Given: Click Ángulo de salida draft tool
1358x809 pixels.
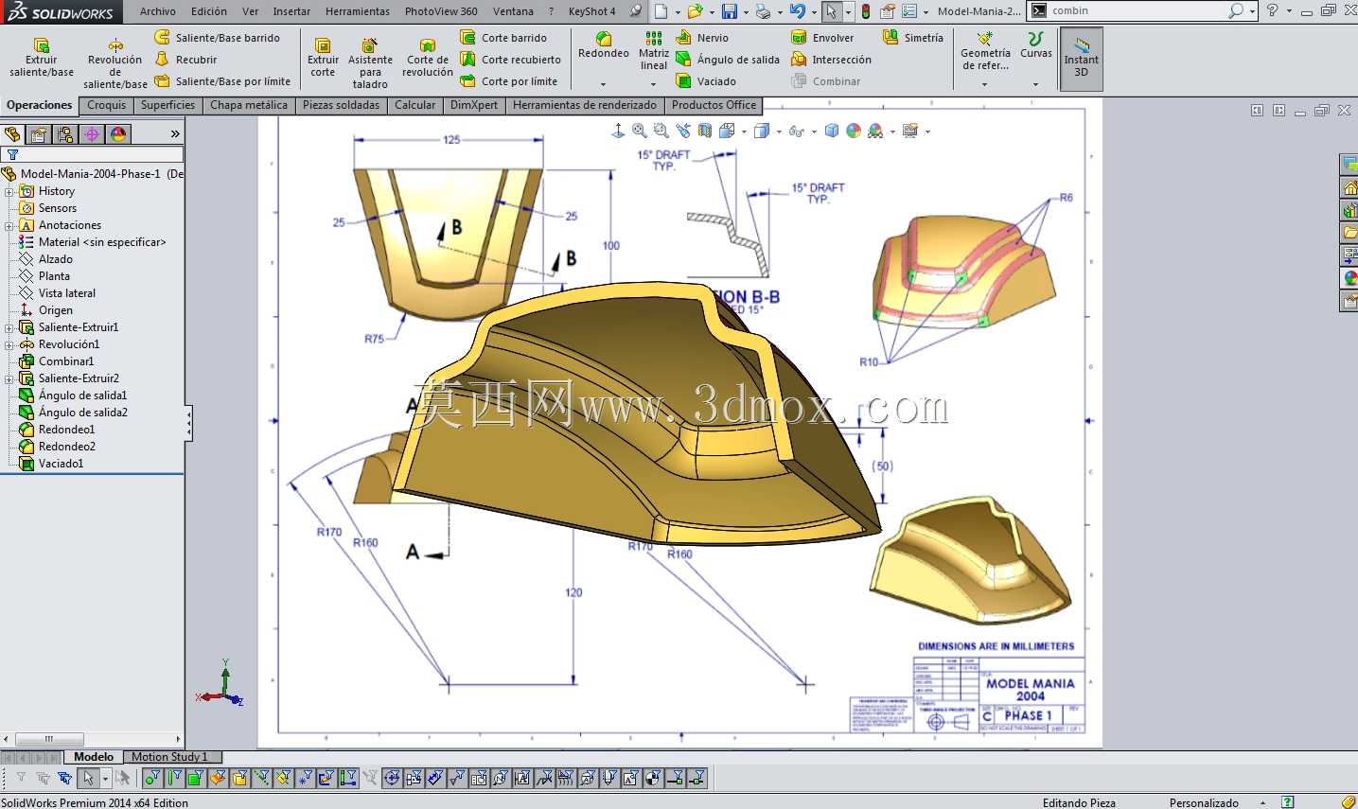Looking at the screenshot, I should tap(728, 60).
